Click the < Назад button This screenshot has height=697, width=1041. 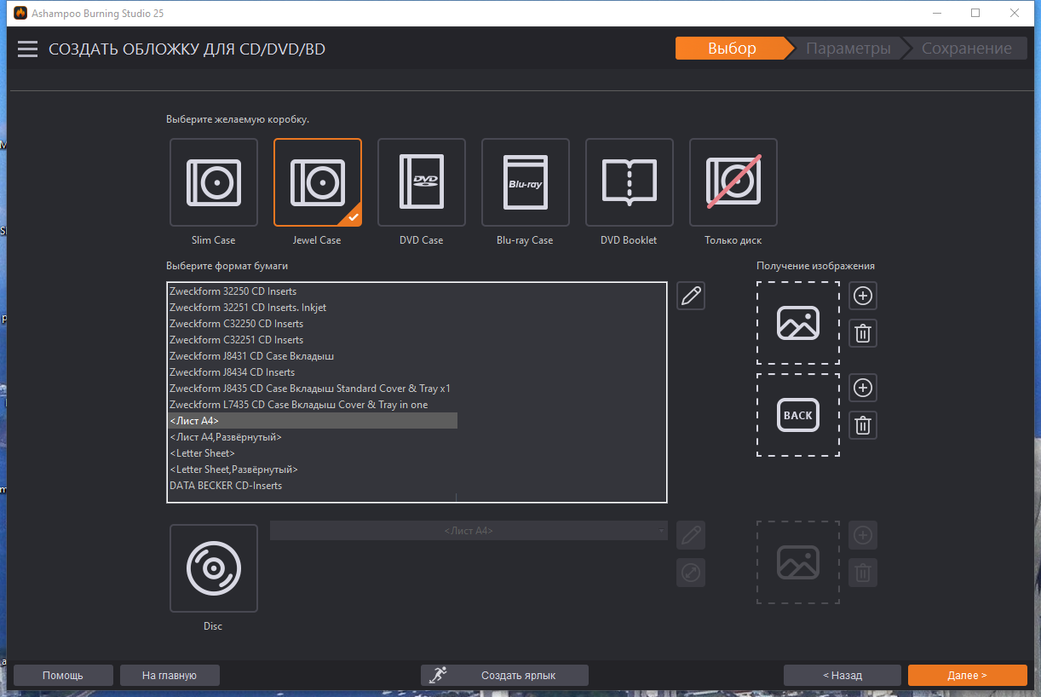[843, 675]
